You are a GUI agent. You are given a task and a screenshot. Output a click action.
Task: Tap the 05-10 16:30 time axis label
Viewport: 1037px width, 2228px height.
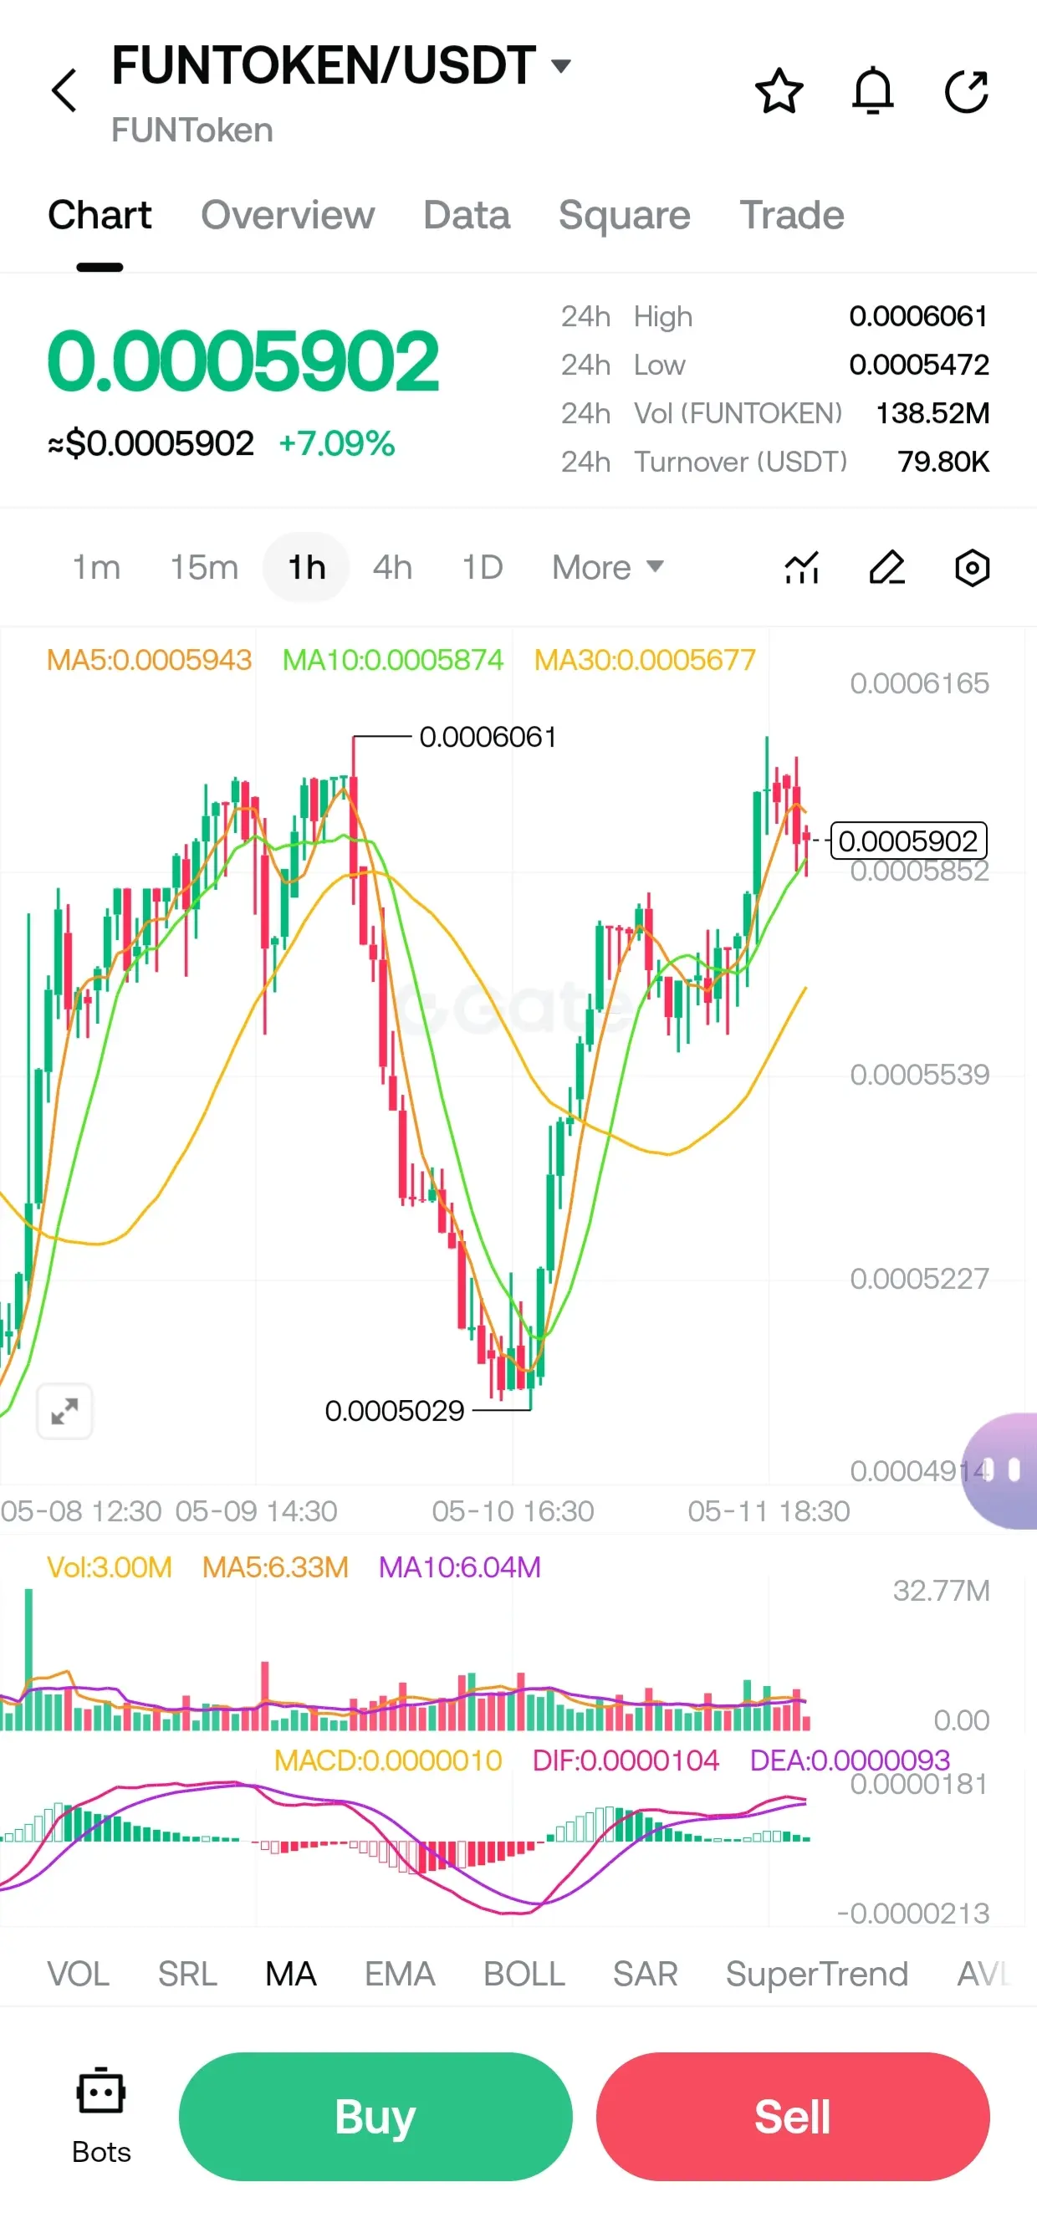coord(513,1511)
